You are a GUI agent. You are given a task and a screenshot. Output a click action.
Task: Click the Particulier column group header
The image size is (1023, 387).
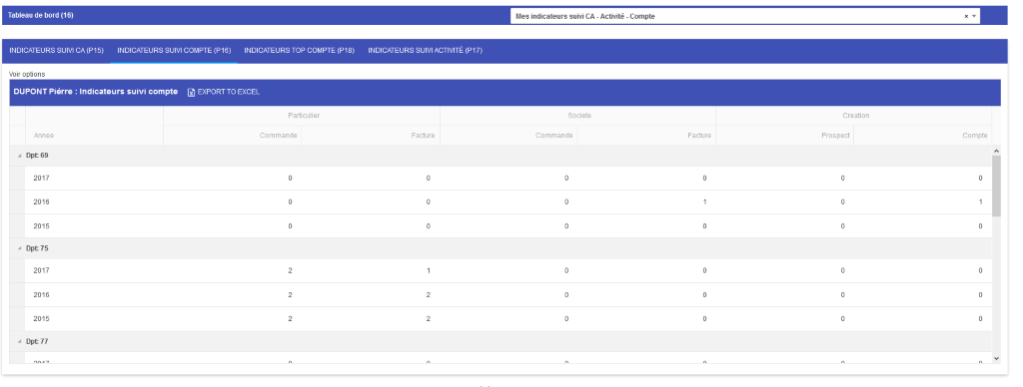tap(304, 116)
